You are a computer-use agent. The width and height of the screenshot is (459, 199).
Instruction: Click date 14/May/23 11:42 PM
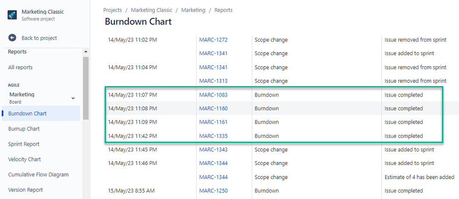tap(132, 136)
